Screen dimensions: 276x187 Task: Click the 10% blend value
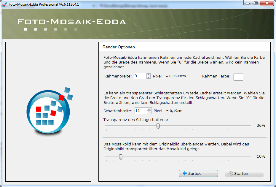261,156
